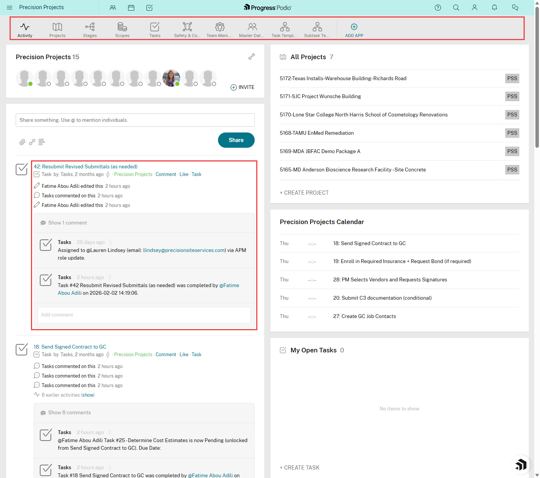
Task: Open the Task Templ... app
Action: (285, 29)
